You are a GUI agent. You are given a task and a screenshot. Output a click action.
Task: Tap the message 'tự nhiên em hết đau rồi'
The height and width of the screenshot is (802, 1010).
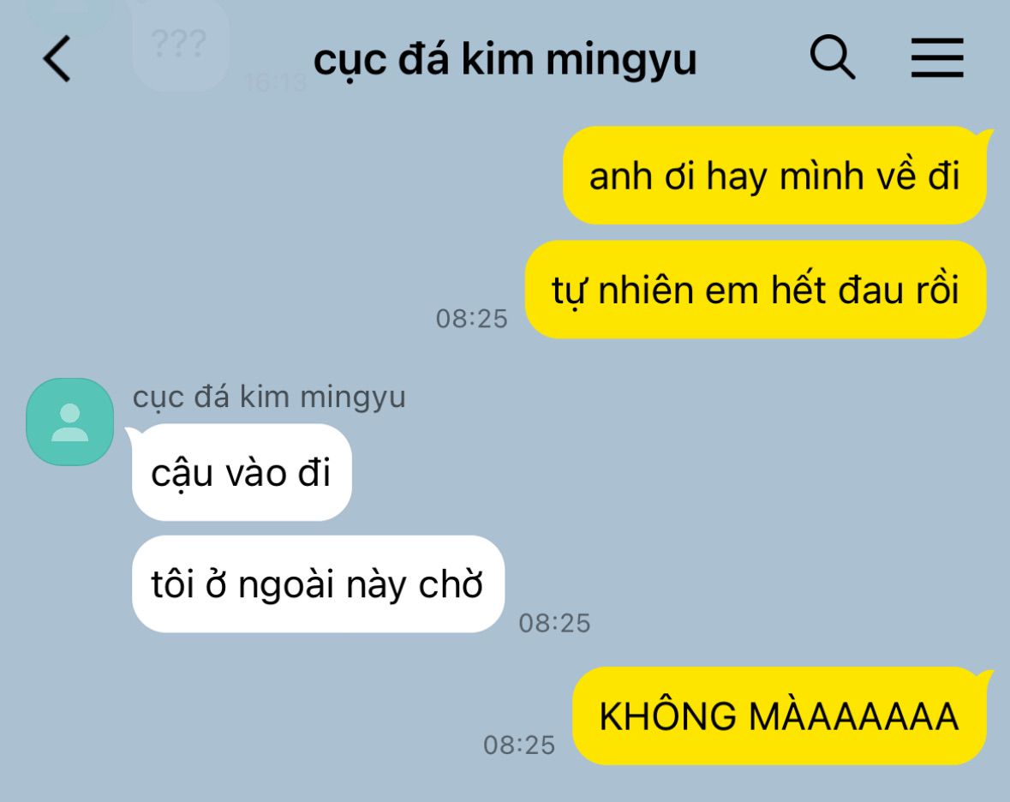[756, 290]
